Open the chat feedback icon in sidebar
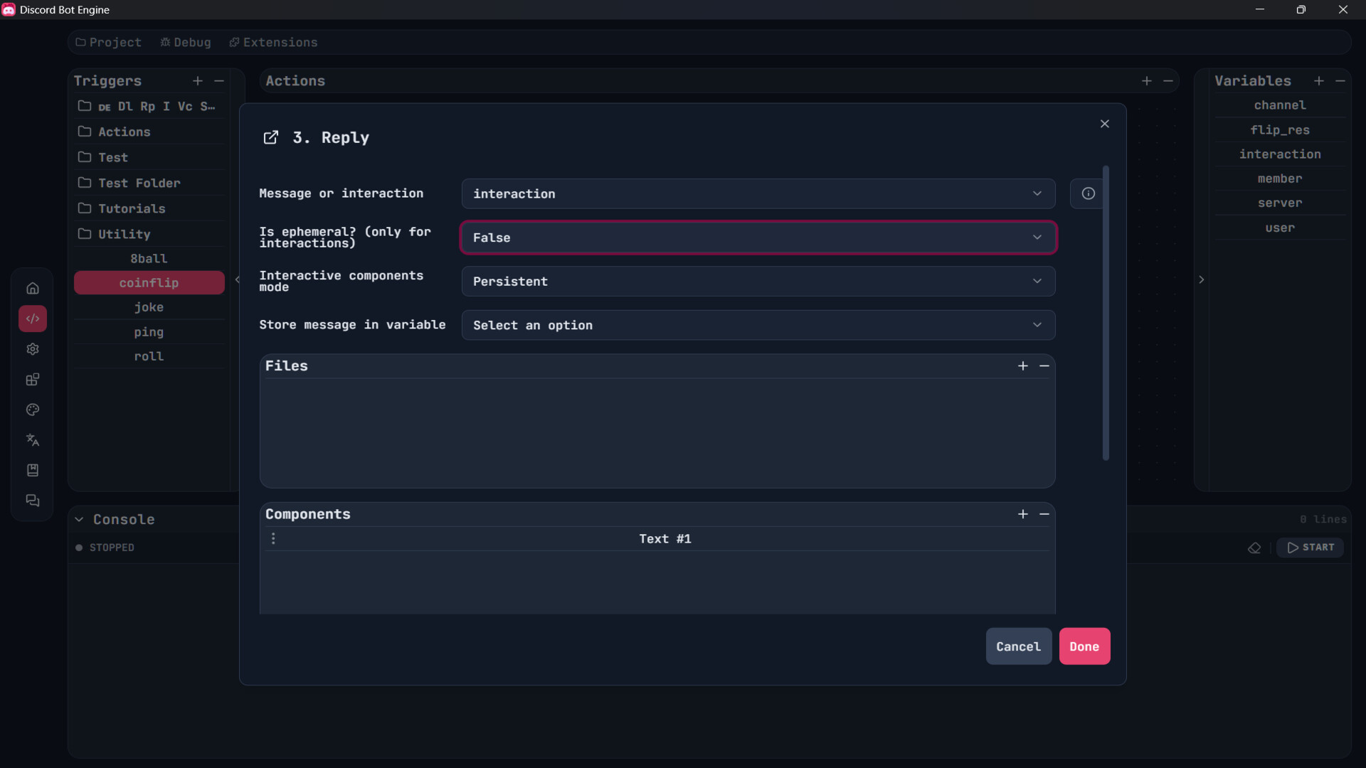Image resolution: width=1366 pixels, height=768 pixels. tap(33, 501)
